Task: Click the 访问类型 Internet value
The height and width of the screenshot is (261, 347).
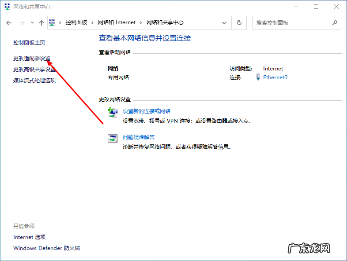Action: click(x=273, y=69)
